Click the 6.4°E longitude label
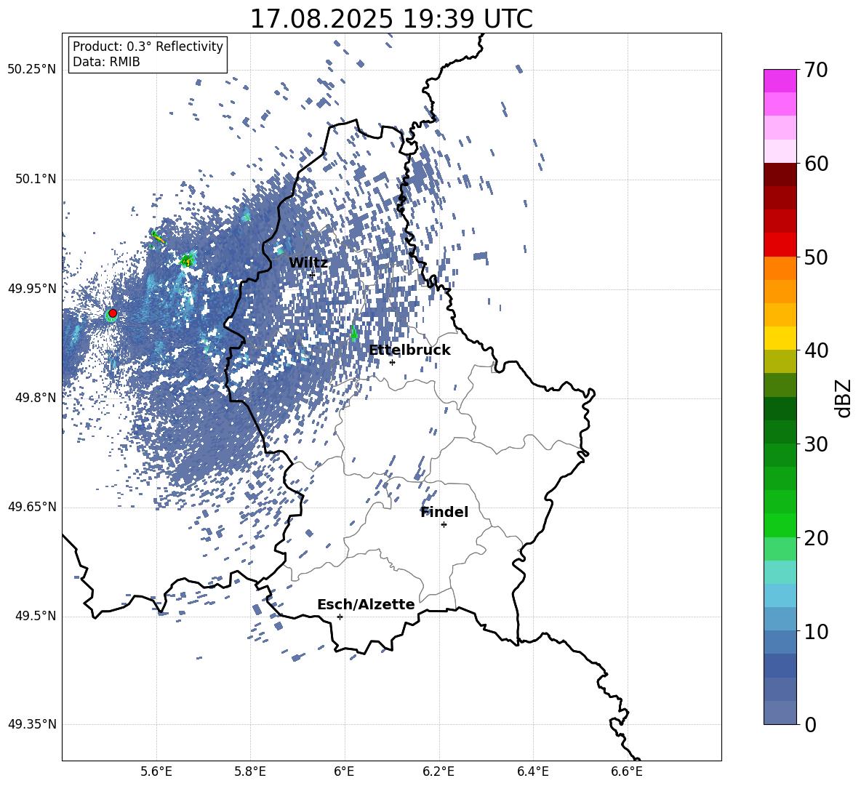This screenshot has width=861, height=786. 532,771
